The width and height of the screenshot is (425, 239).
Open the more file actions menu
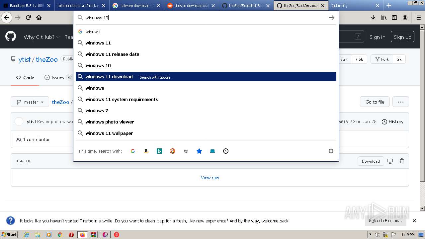pyautogui.click(x=401, y=102)
